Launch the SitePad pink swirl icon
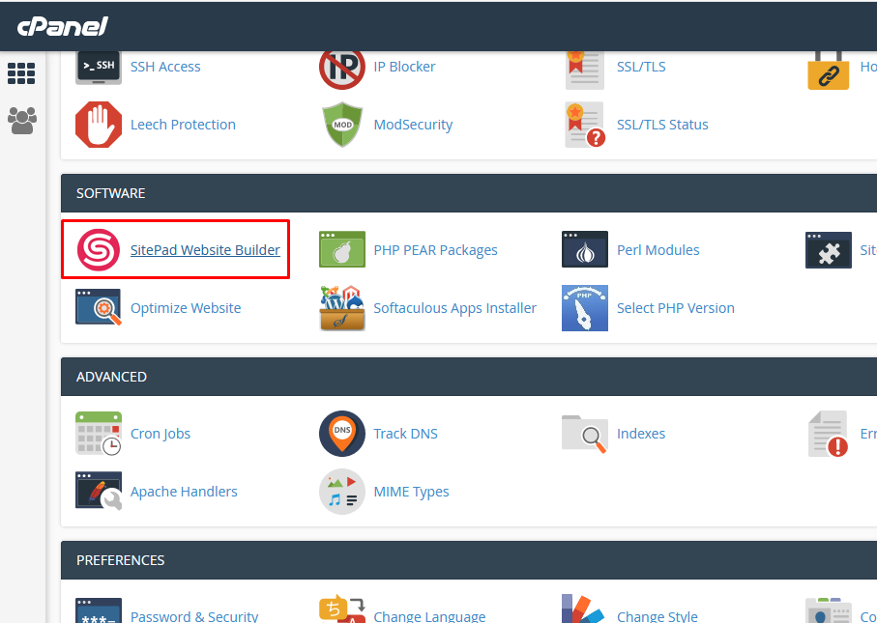Screen dimensions: 877x623 99,250
